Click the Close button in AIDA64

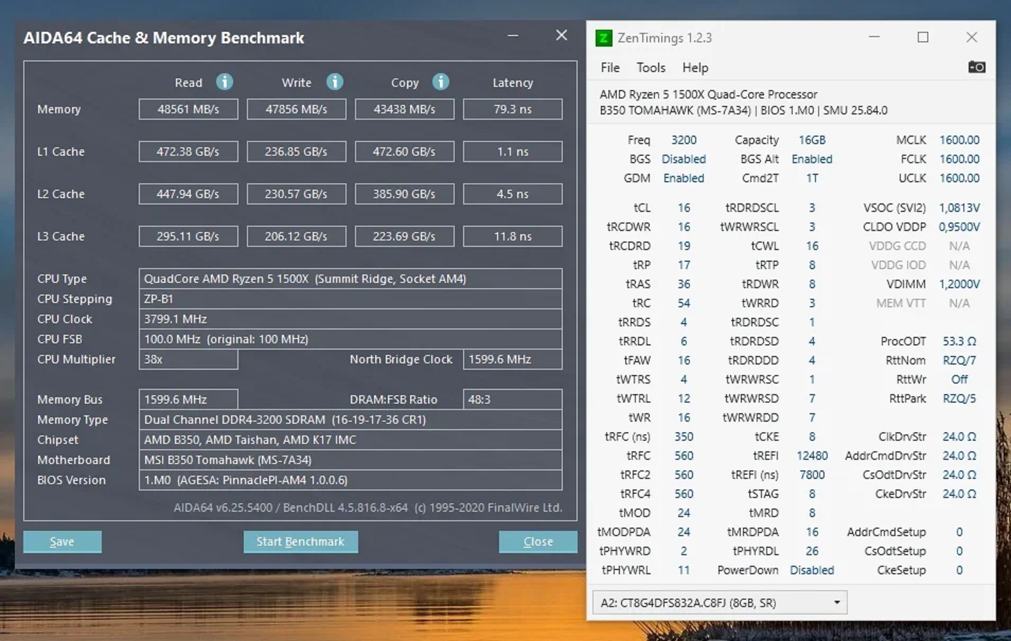pos(538,541)
